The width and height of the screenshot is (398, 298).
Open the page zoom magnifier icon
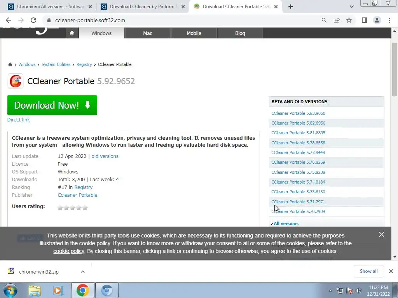click(x=324, y=20)
